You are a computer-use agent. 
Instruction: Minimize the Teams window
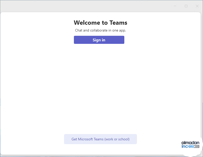tap(175, 6)
